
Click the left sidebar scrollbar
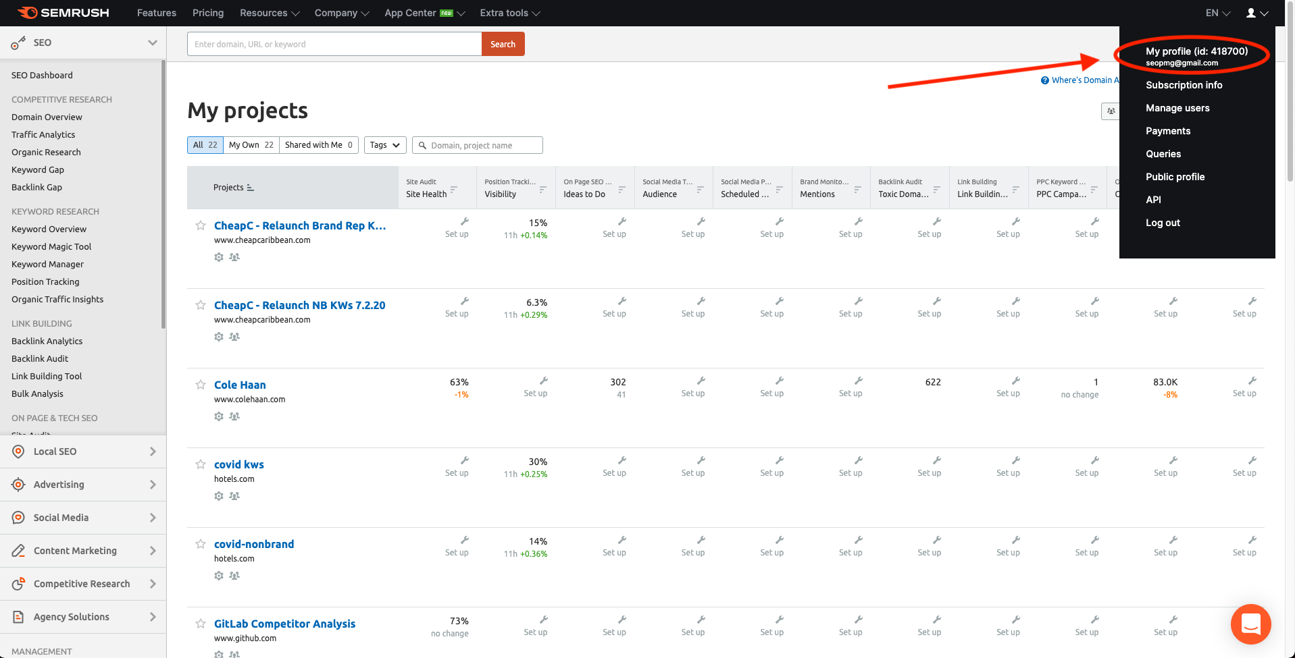(x=163, y=196)
